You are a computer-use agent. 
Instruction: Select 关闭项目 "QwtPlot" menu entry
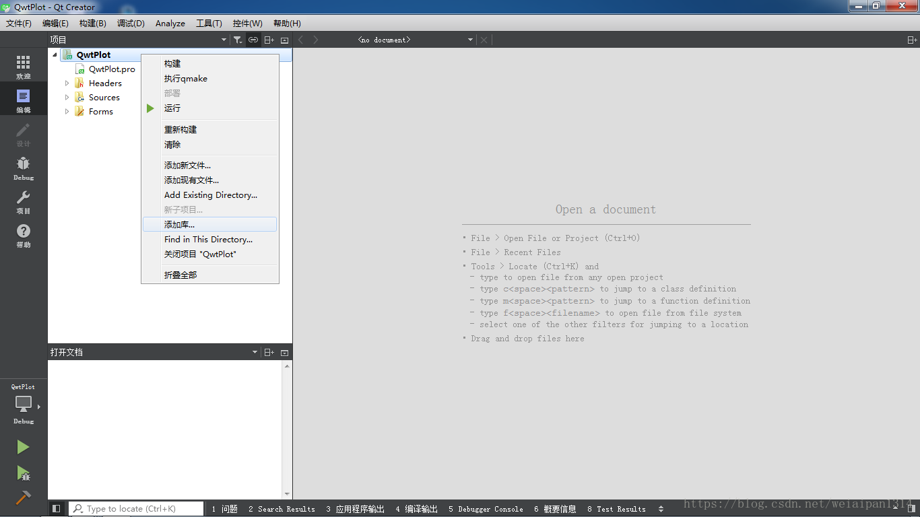[x=210, y=254]
